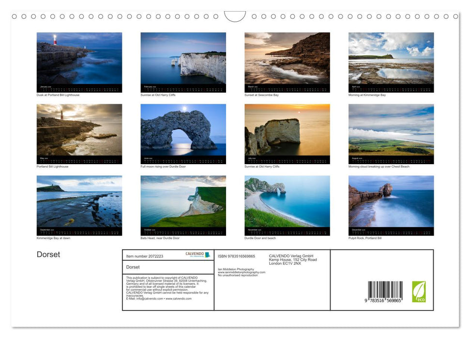Open the May Portland Bill Lighthouse photo

(x=79, y=132)
